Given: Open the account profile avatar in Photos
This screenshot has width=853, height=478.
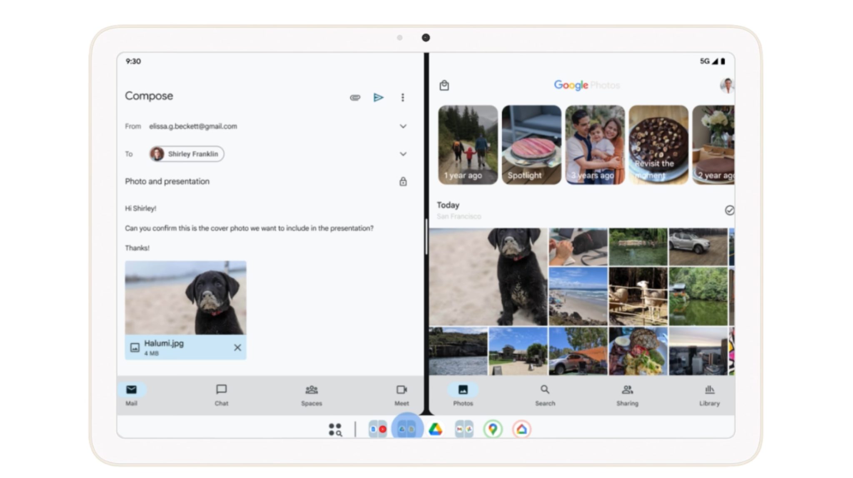Looking at the screenshot, I should coord(727,86).
